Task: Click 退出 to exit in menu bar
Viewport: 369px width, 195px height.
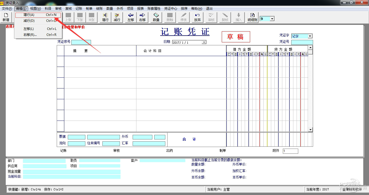Action: [209, 9]
